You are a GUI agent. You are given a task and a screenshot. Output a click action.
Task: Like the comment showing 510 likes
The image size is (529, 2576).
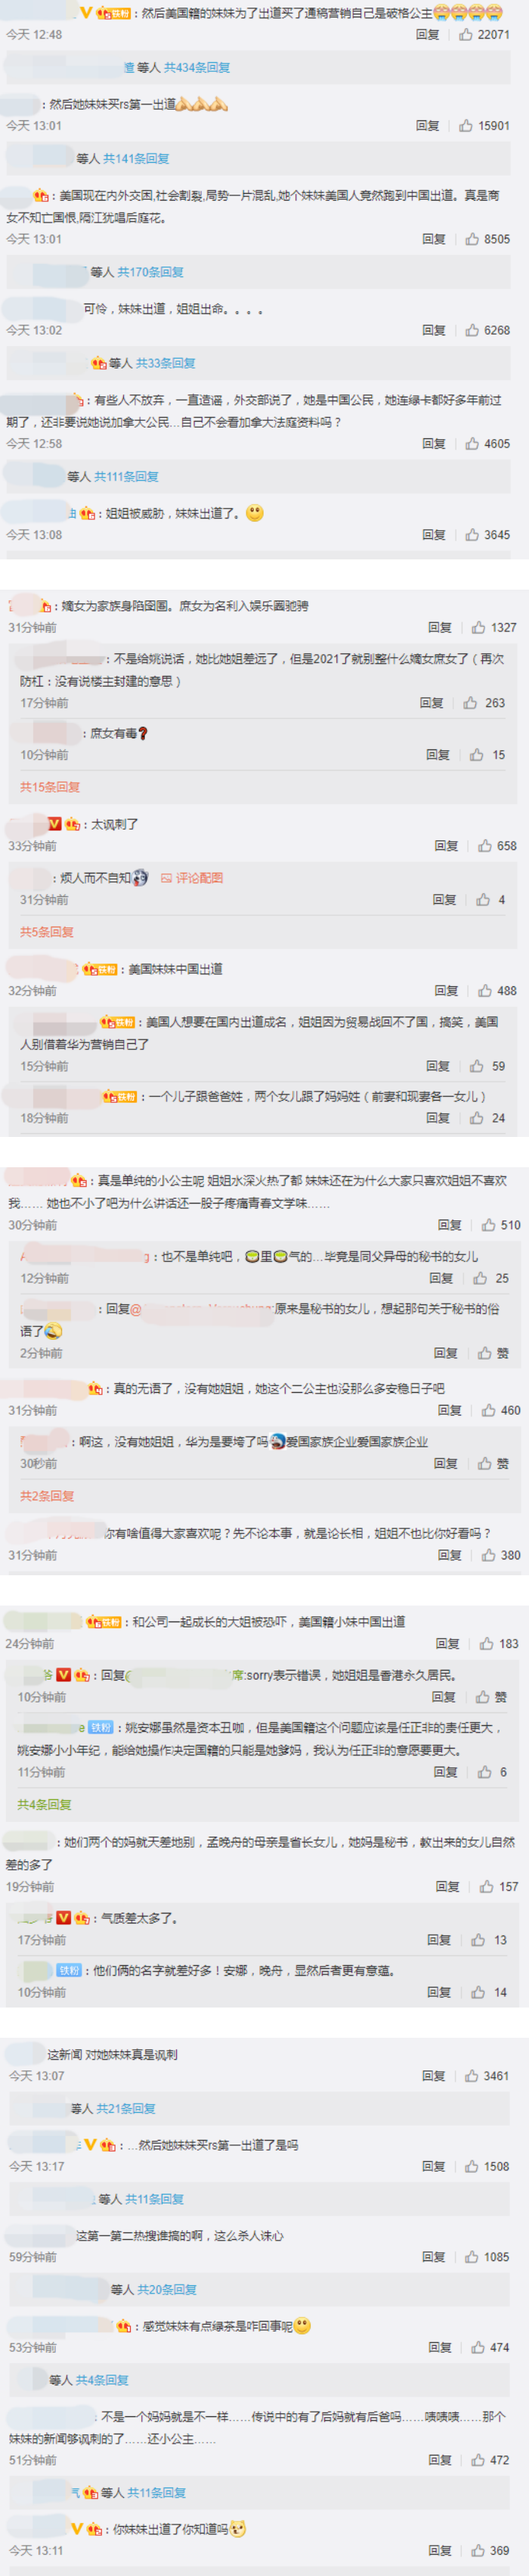tap(488, 1224)
